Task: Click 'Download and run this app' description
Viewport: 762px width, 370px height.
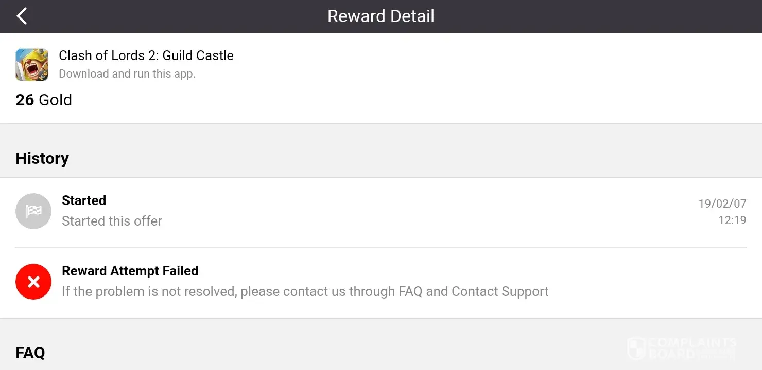Action: tap(127, 74)
